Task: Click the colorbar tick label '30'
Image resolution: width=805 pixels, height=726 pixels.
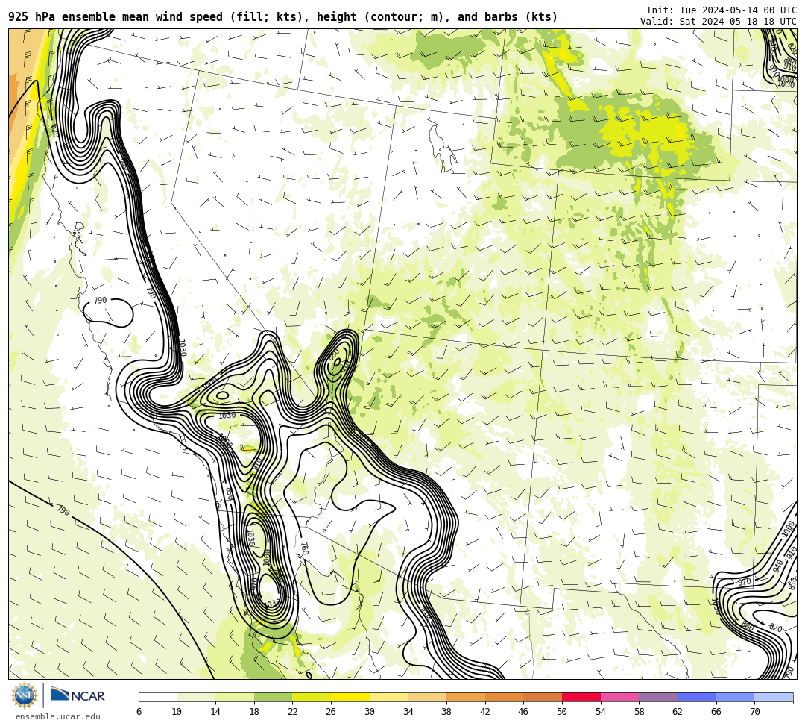Action: [x=370, y=712]
